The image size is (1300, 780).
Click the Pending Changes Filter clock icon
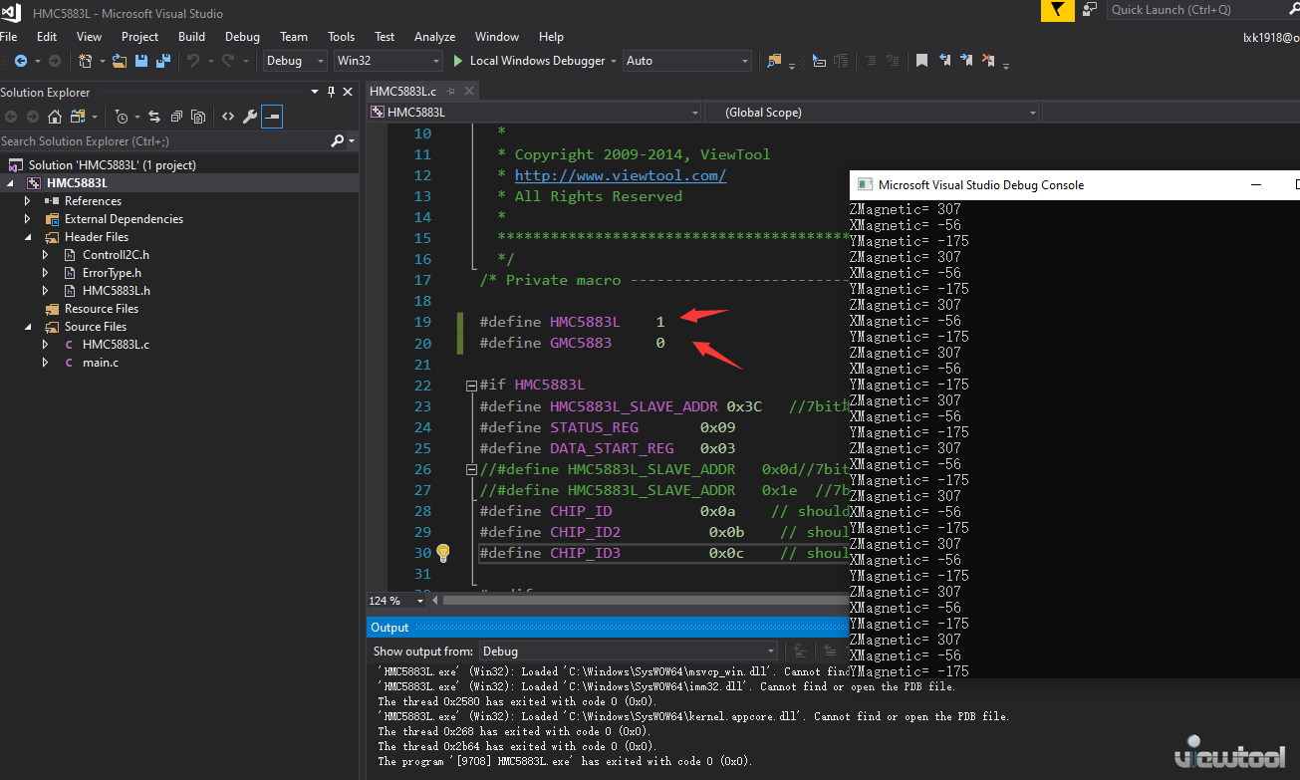(x=121, y=117)
